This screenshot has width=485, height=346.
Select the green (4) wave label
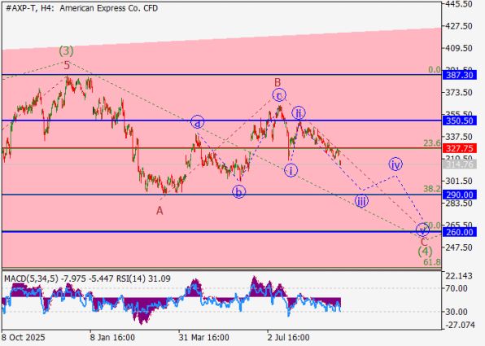425,252
